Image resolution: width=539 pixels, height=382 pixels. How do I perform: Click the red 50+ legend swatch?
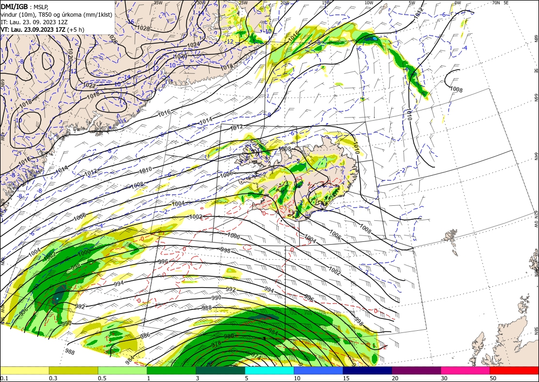tap(514, 370)
